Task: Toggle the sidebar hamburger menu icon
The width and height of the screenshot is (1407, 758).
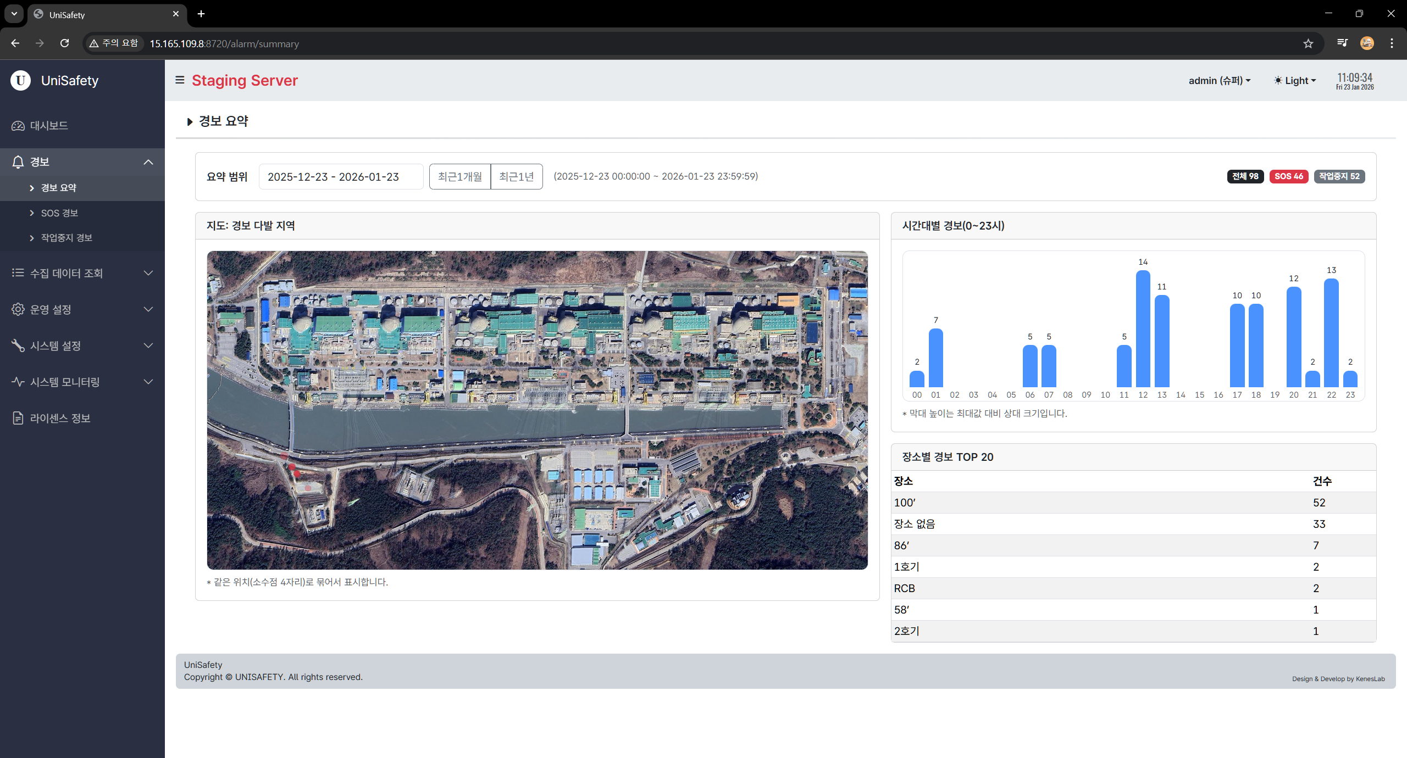Action: 180,80
